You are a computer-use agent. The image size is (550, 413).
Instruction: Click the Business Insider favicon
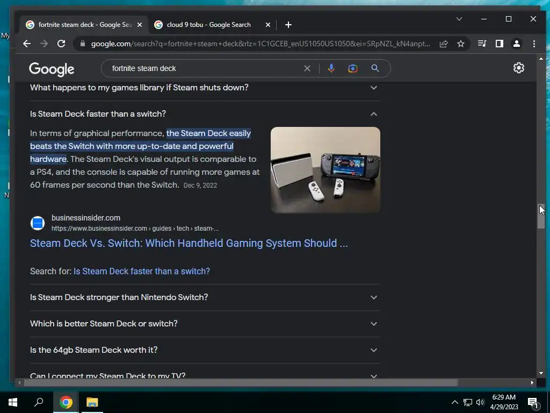[38, 223]
